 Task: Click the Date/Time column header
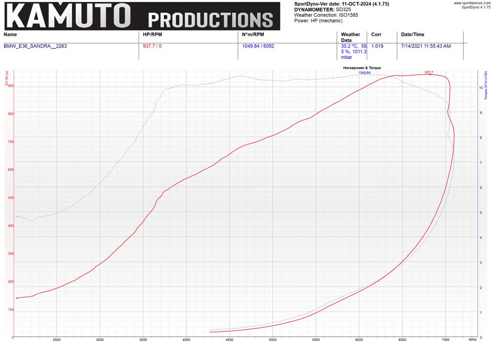click(412, 34)
